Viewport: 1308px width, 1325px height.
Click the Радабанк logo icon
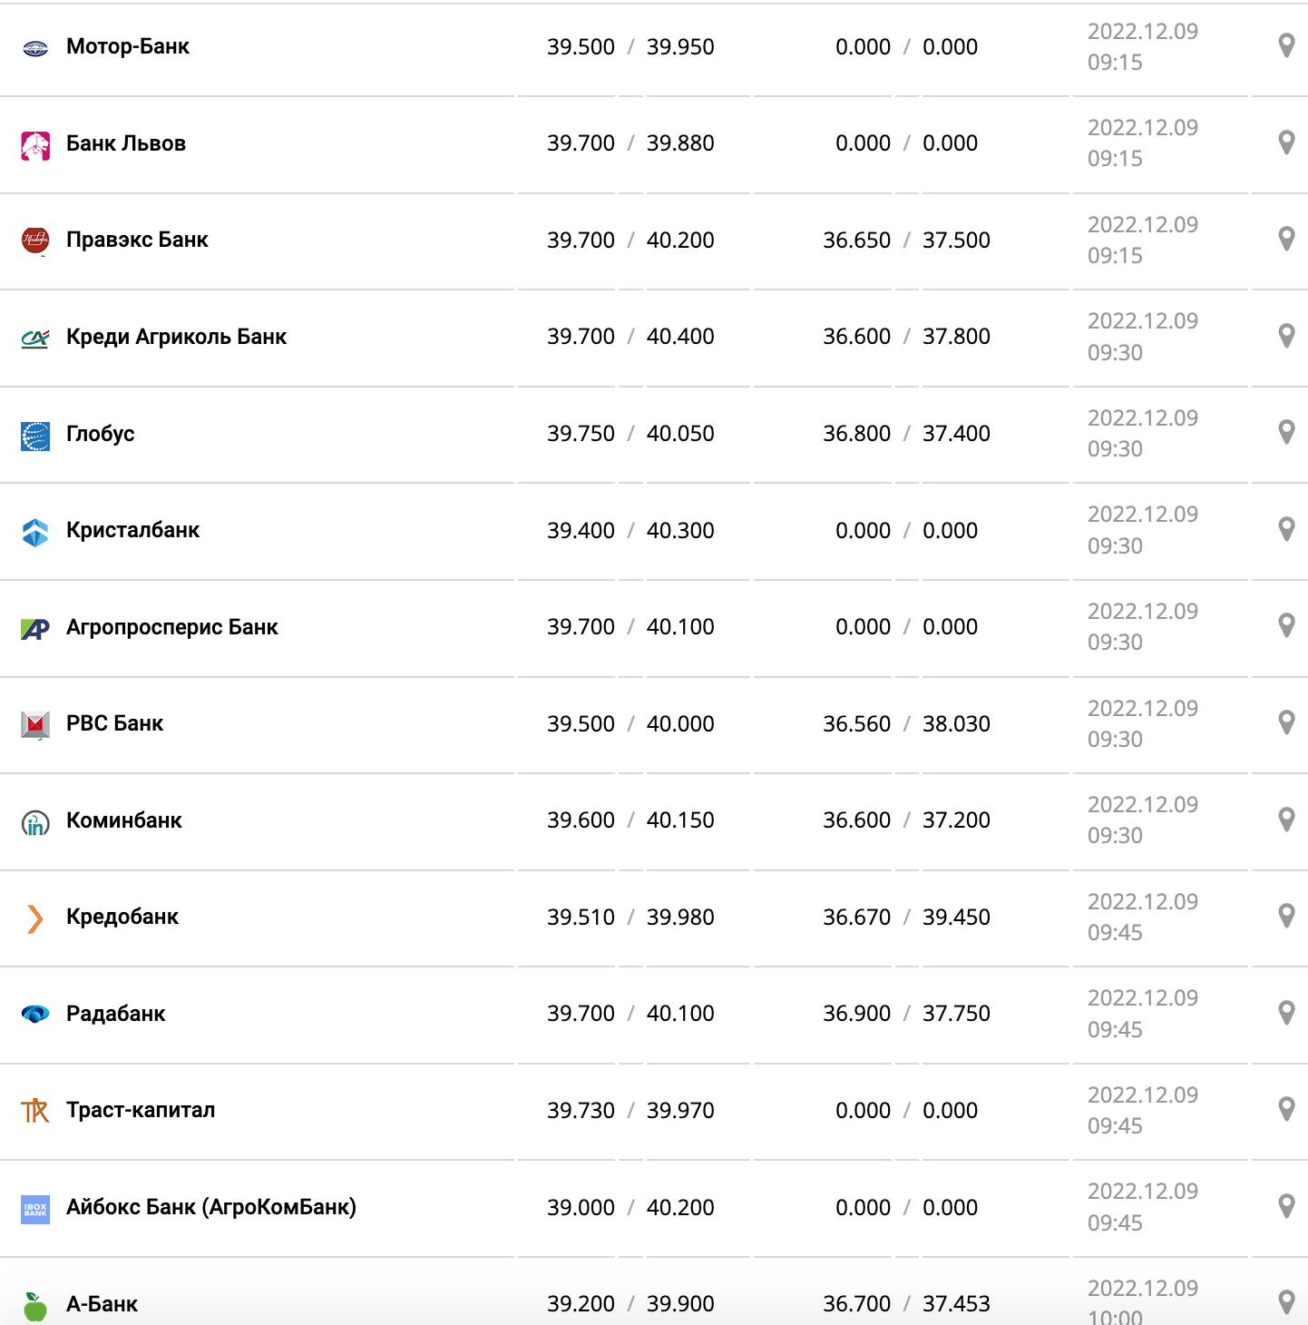(x=35, y=1014)
